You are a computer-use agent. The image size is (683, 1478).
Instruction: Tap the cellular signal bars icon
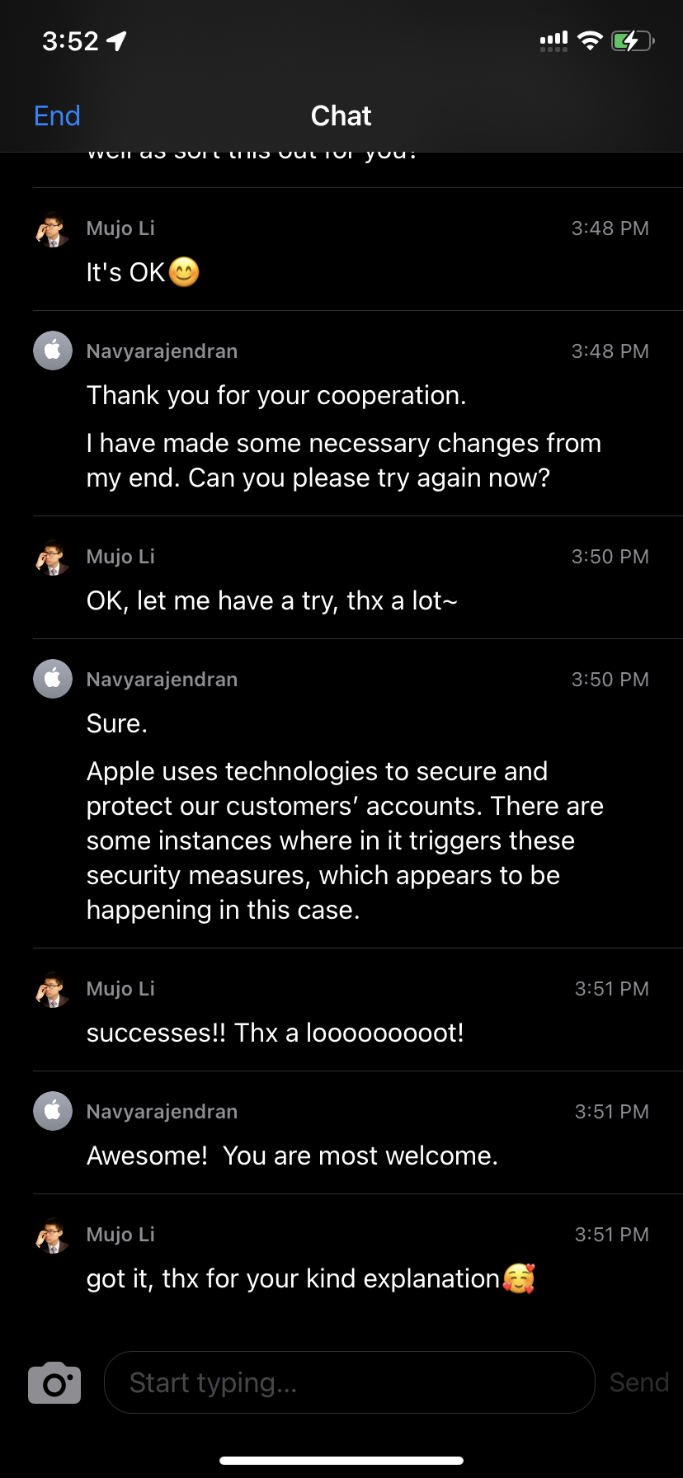(x=553, y=41)
